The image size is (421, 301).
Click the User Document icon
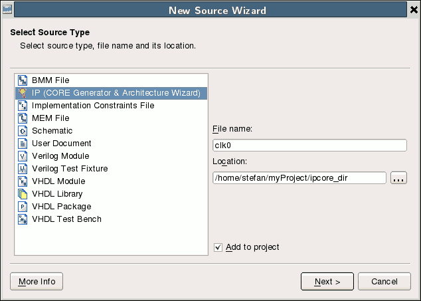pos(22,144)
